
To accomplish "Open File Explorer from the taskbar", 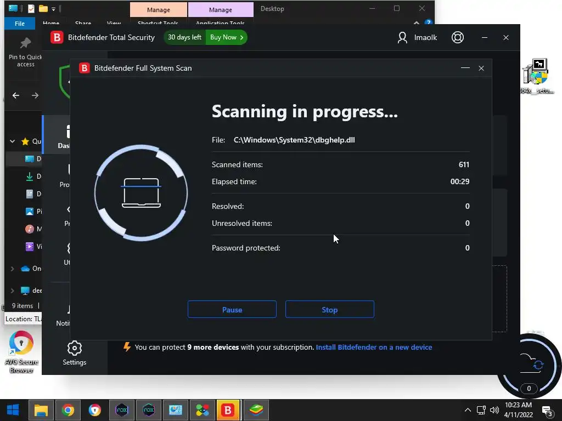I will coord(41,410).
